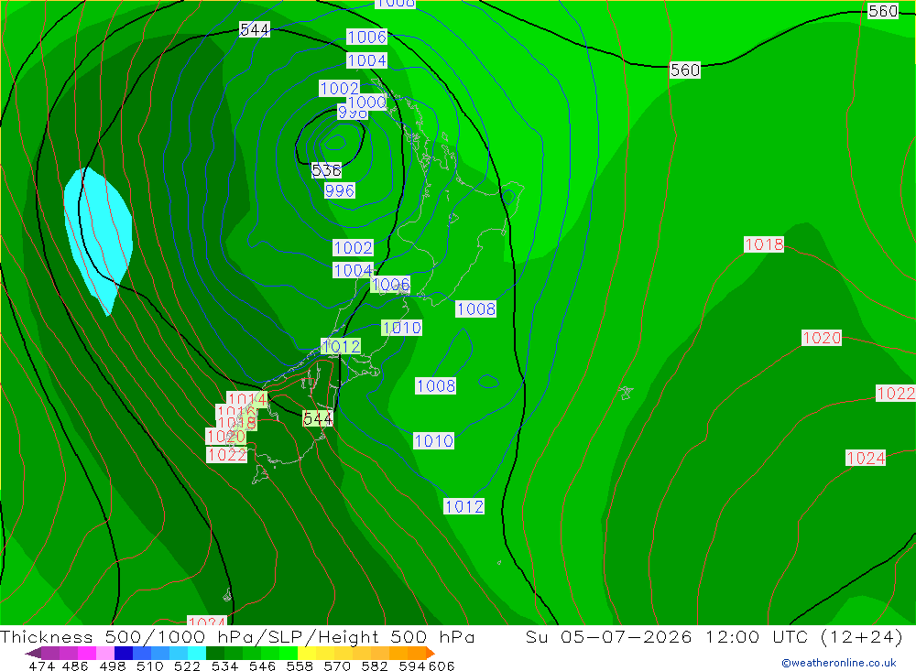Click the bright yellow legend swatch
916x671 pixels.
click(307, 653)
